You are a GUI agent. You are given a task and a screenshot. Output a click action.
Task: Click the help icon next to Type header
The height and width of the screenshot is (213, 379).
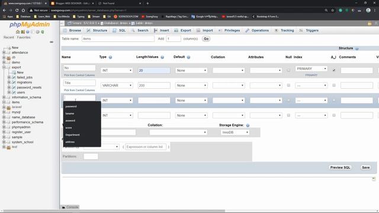pyautogui.click(x=110, y=57)
